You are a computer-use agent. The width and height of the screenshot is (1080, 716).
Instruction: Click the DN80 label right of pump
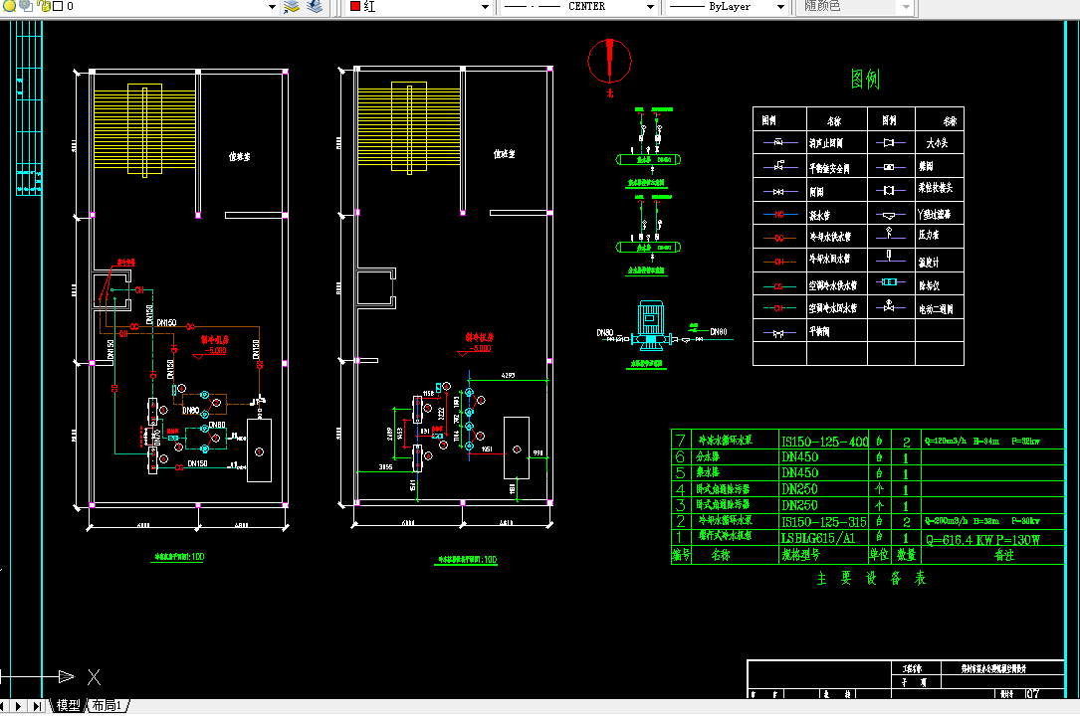pyautogui.click(x=719, y=331)
